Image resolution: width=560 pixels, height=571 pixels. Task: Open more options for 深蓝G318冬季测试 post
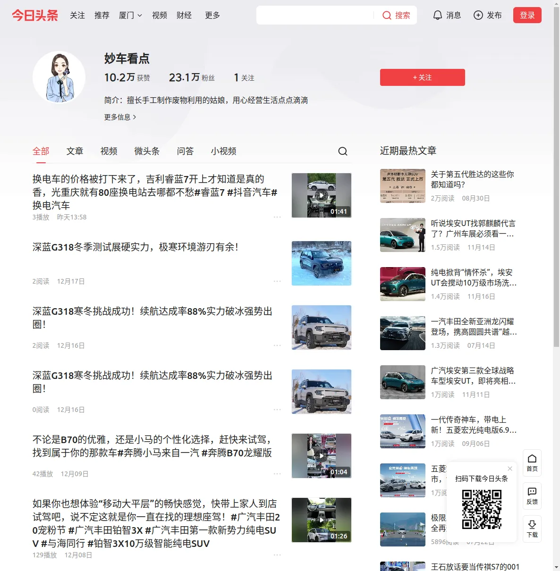click(277, 281)
